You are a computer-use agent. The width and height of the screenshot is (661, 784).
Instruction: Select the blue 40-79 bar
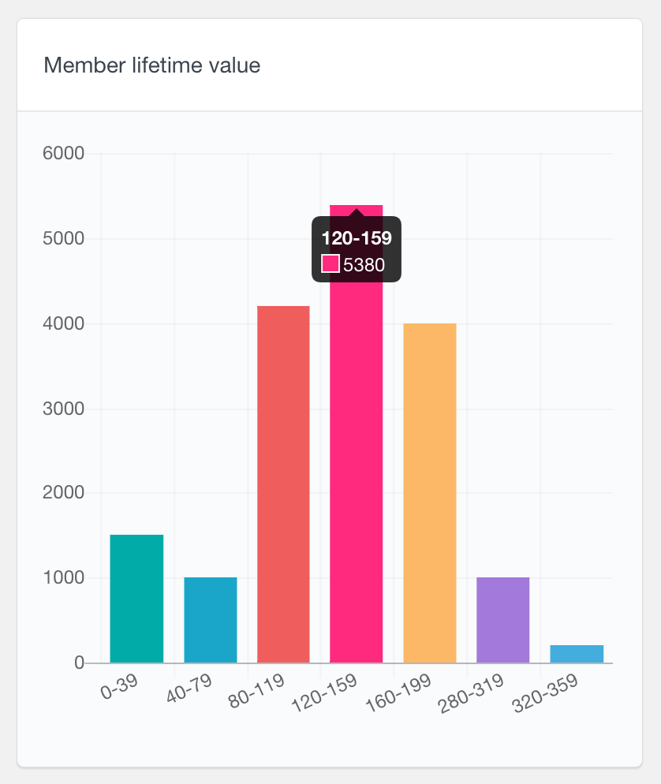click(x=211, y=620)
